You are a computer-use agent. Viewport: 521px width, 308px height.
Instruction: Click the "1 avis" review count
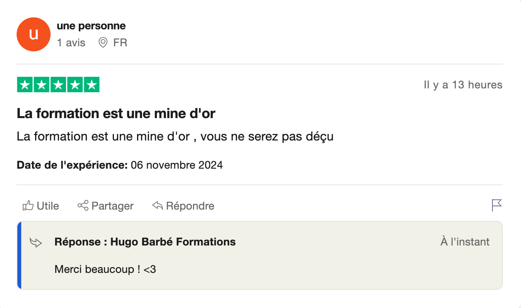click(71, 42)
